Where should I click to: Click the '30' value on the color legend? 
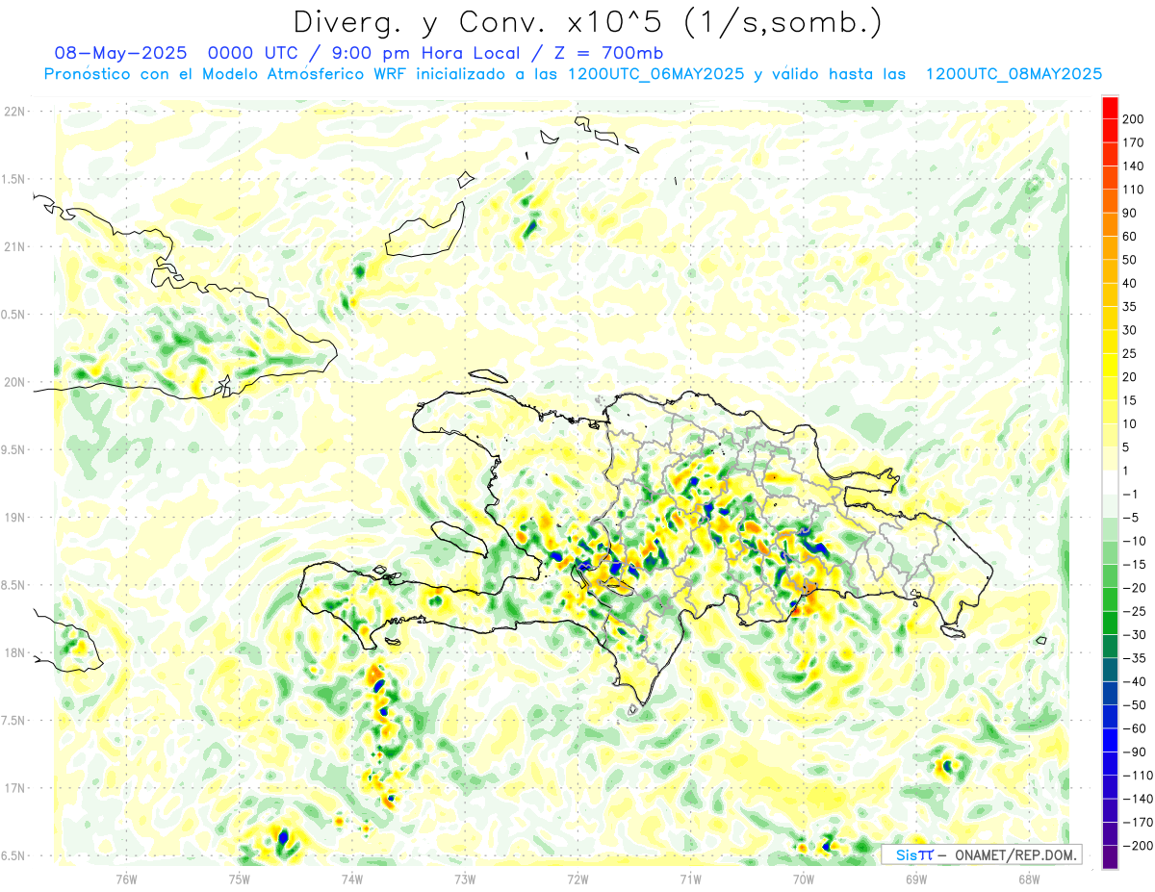point(1131,330)
